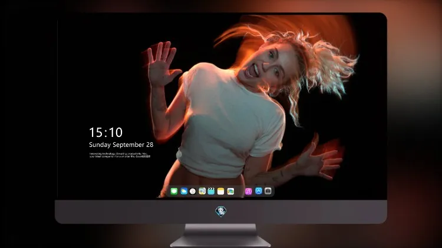Click the Sunday September 28 date text
The image size is (442, 248).
point(121,145)
